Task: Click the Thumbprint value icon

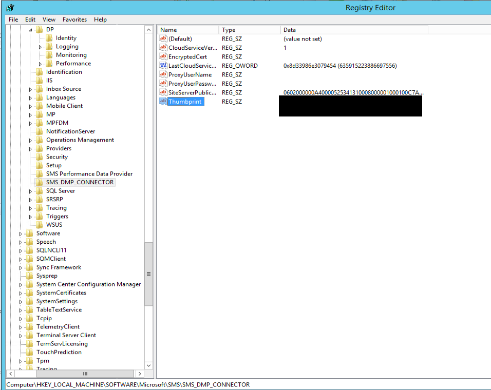Action: tap(163, 101)
